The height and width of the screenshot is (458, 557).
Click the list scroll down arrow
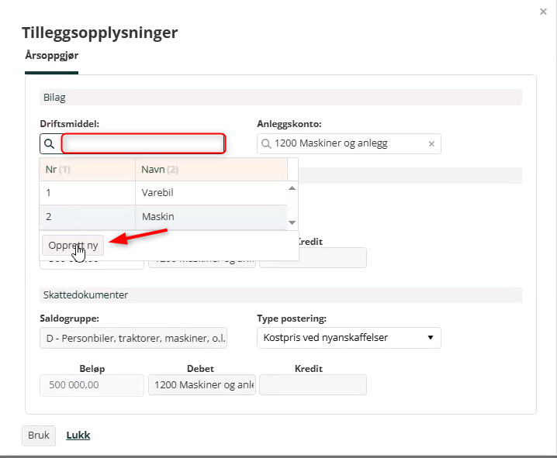(292, 222)
